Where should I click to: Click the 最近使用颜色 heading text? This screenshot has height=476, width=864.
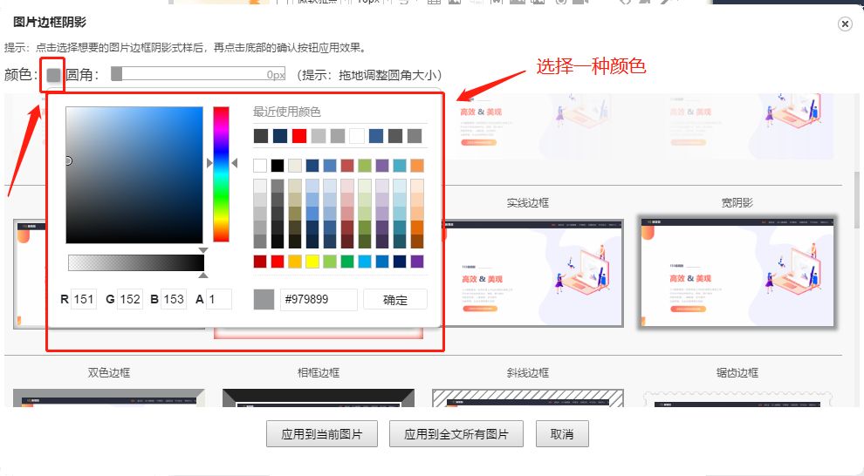[286, 112]
